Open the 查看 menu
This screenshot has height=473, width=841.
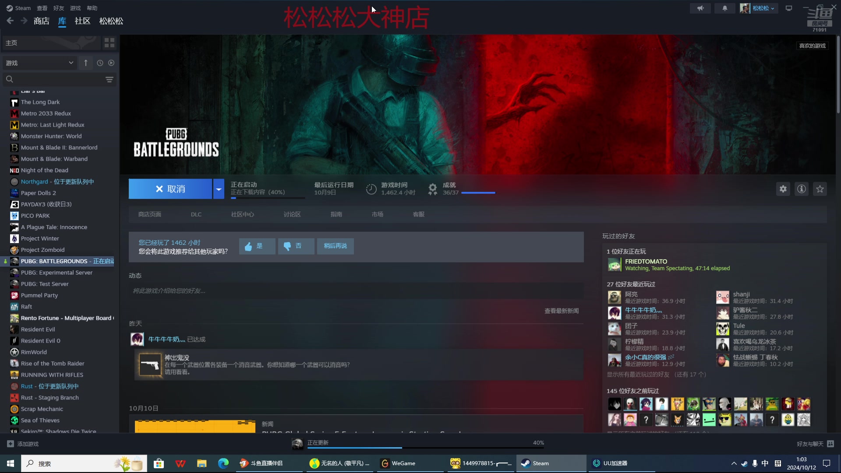coord(42,8)
